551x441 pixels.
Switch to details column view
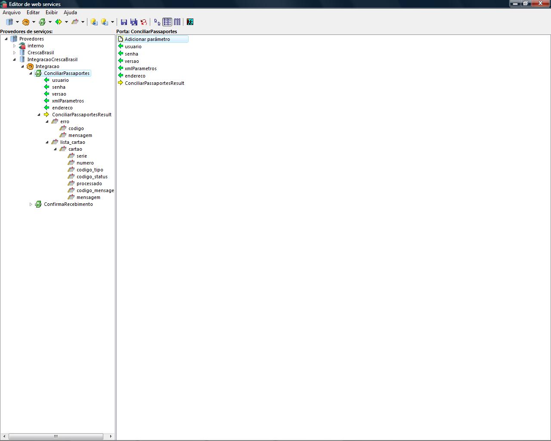177,22
